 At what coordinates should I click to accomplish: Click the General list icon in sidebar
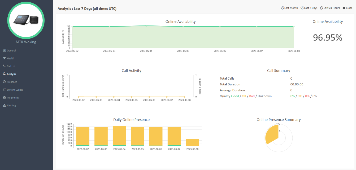(x=4, y=50)
